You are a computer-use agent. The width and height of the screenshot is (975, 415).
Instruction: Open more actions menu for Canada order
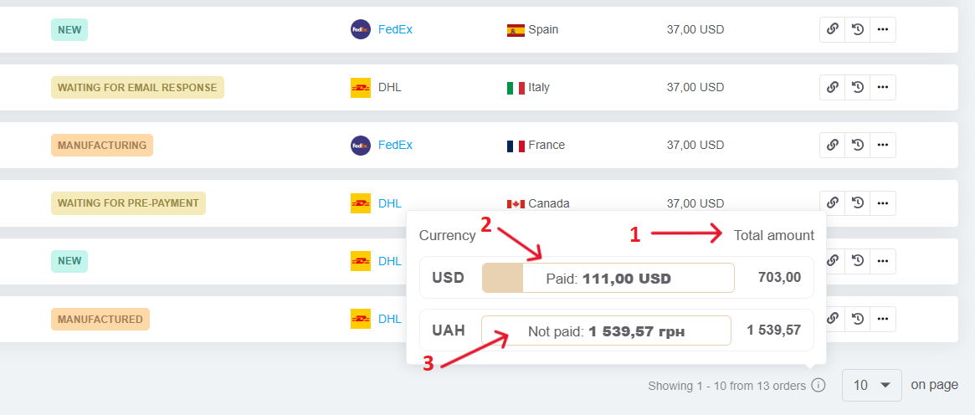pyautogui.click(x=882, y=202)
